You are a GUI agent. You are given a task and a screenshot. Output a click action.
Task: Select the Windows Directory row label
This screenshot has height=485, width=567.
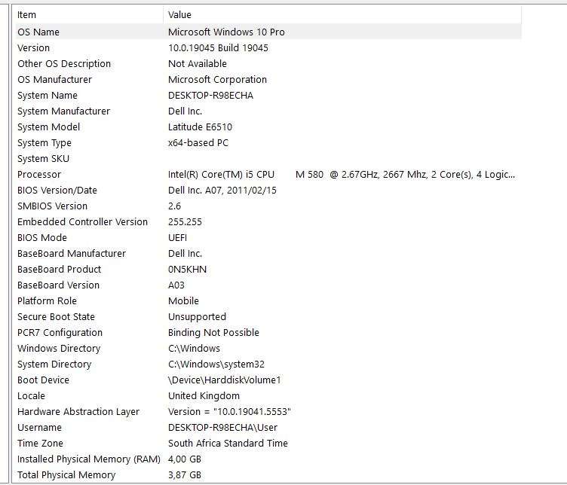(59, 349)
